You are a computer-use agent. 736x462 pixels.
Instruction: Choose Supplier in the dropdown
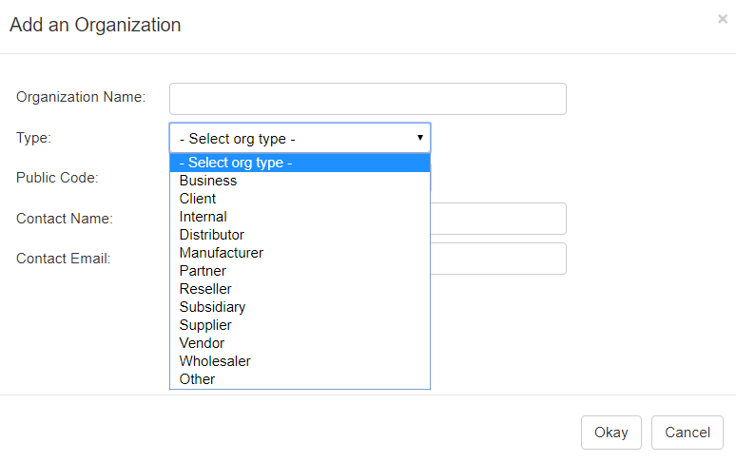(x=205, y=325)
